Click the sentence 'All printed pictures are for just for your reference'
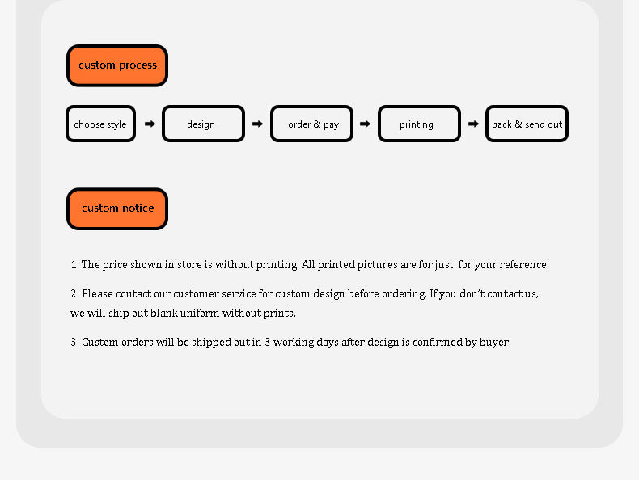The image size is (639, 480). click(x=425, y=264)
